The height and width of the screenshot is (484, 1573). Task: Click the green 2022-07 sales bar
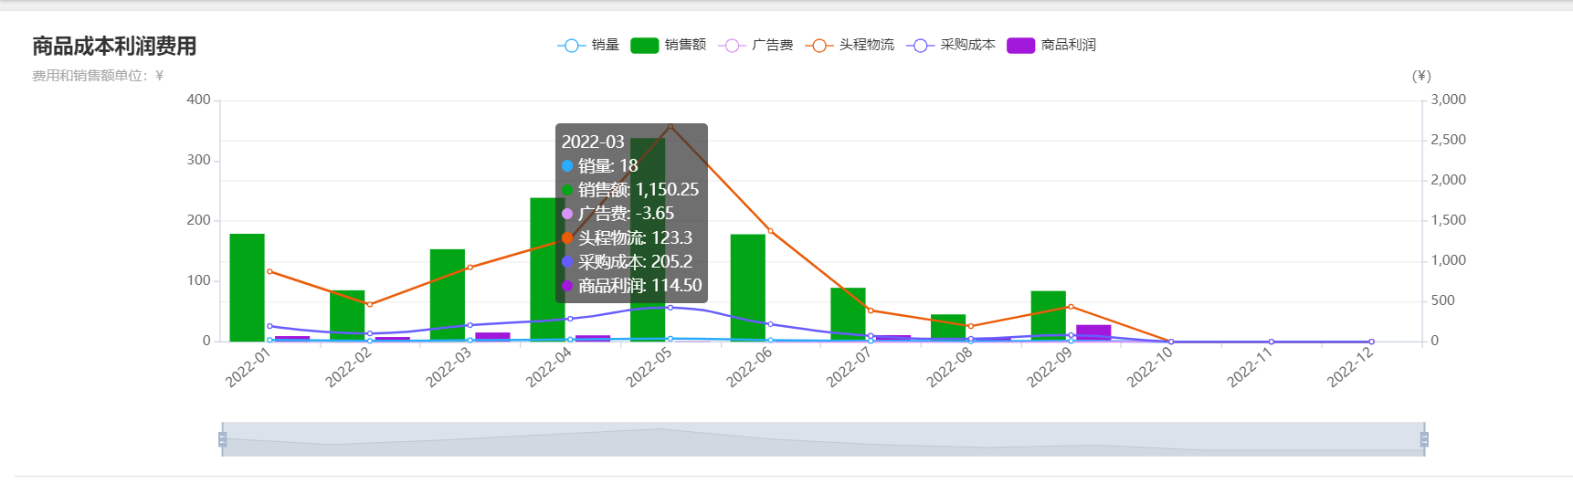[848, 314]
